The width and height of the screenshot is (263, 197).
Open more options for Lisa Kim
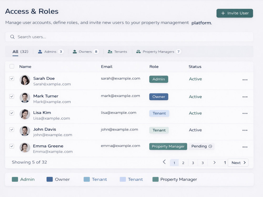pos(245,113)
